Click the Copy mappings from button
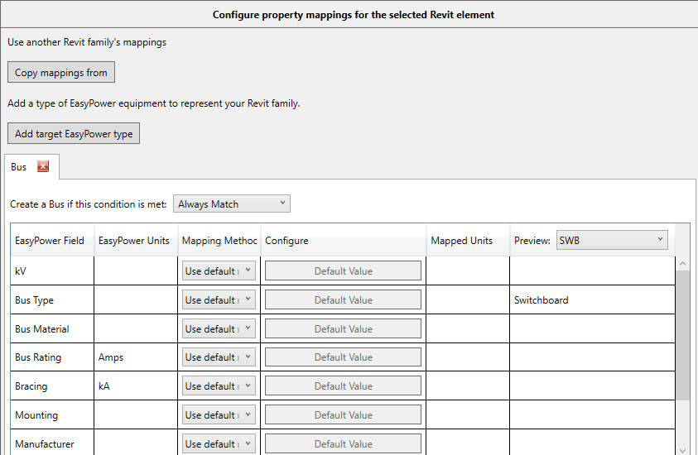Screen dimensions: 698x455 point(61,73)
